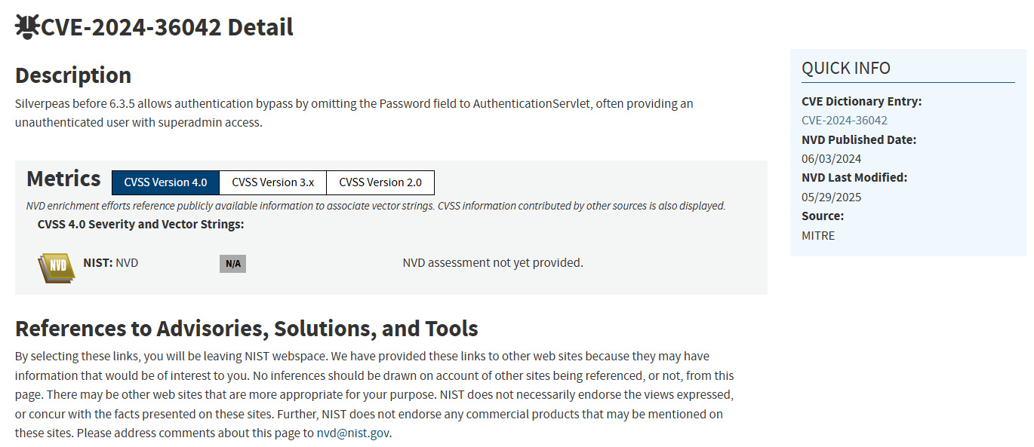Select the CVSS Version 2.0 tab
Viewport: 1034px width, 447px height.
[380, 182]
